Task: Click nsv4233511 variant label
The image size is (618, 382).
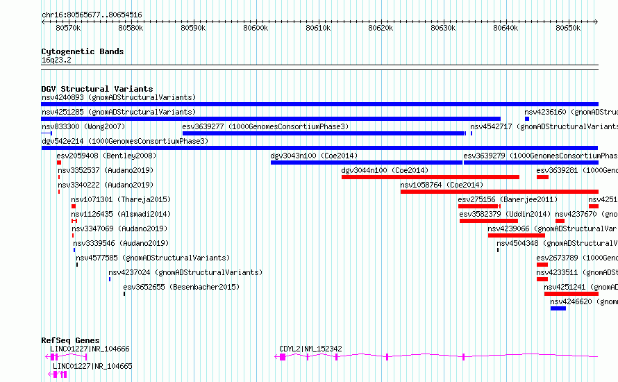Action: point(577,272)
